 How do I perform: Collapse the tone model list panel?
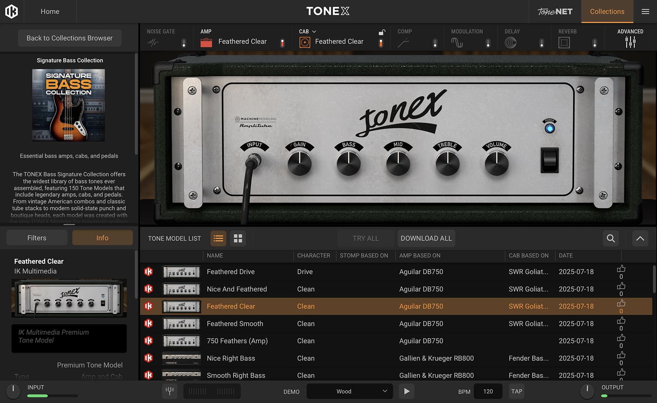(640, 238)
